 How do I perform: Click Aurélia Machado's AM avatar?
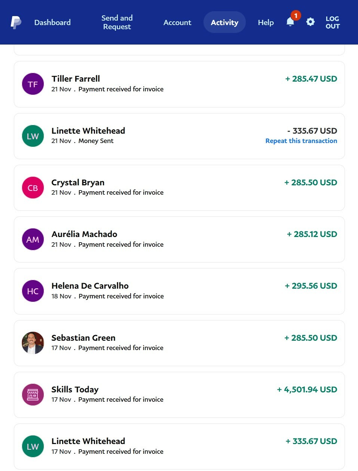(33, 239)
